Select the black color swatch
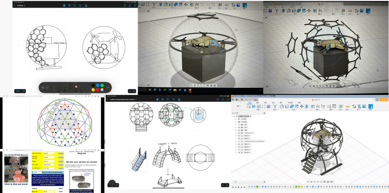Image resolution: width=389 pixels, height=193 pixels. tap(94, 85)
